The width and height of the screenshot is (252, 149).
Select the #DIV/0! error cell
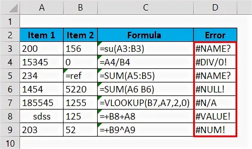[215, 62]
